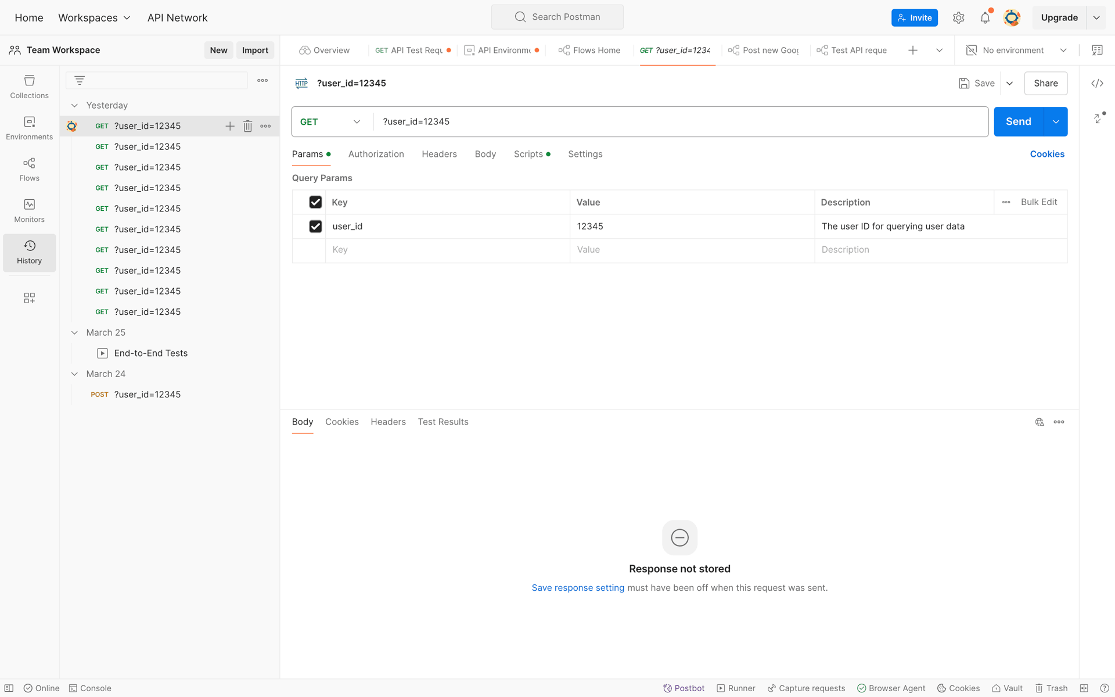
Task: Open the Save options dropdown arrow
Action: pos(1009,84)
